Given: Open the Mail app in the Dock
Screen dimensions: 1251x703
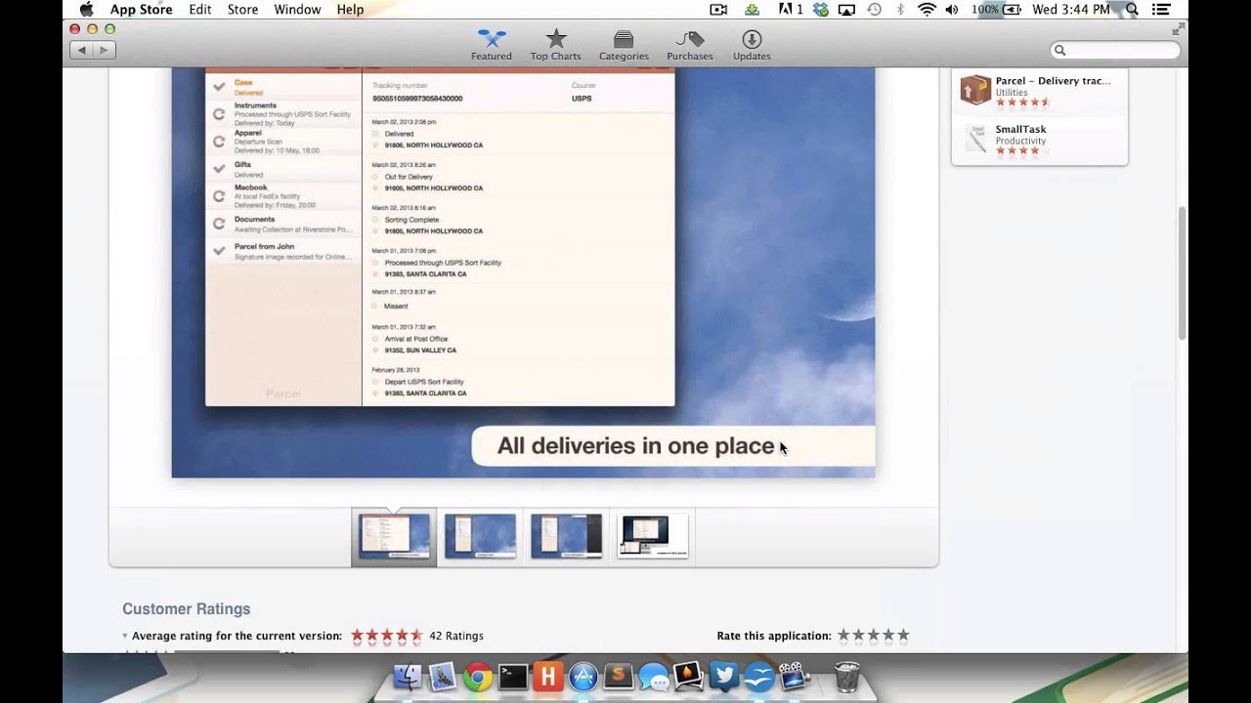Looking at the screenshot, I should click(x=443, y=676).
